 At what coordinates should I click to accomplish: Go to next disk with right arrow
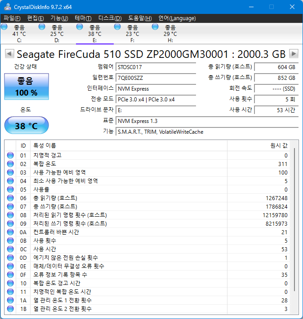[294, 54]
